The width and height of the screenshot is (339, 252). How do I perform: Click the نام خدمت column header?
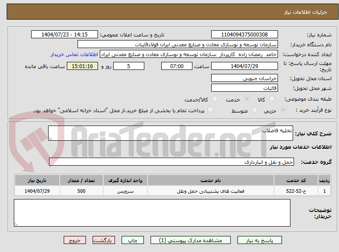coord(211,180)
